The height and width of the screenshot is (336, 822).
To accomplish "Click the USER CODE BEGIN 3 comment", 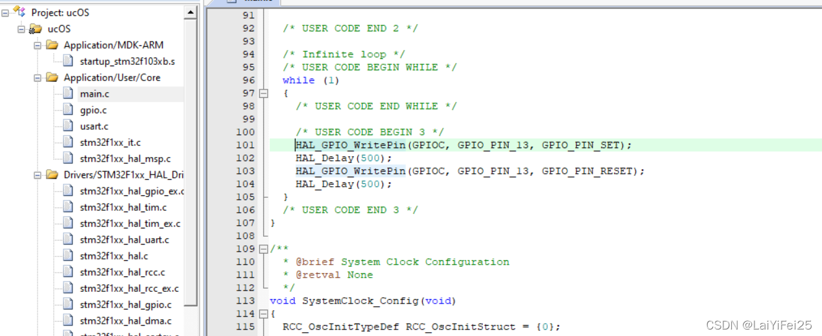I will (370, 132).
